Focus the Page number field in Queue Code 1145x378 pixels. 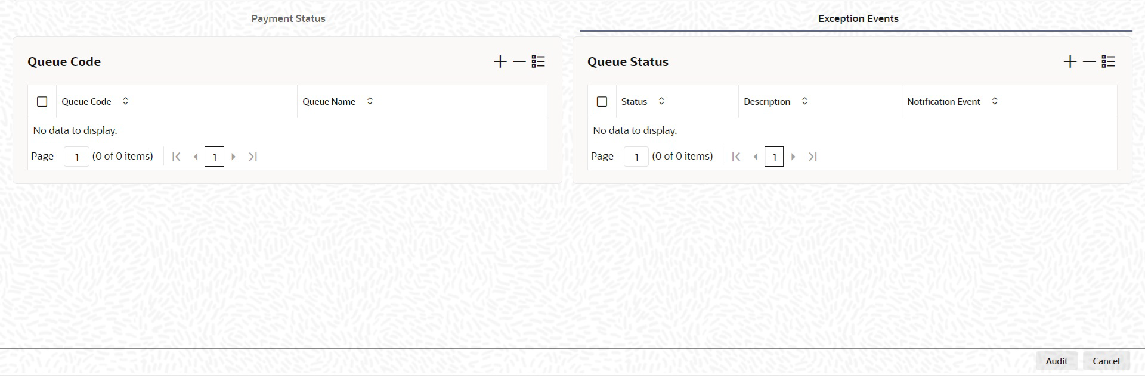(x=76, y=157)
